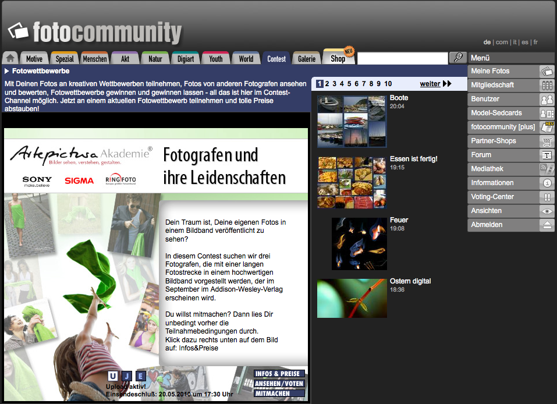The image size is (557, 404).
Task: Go to contest page 10
Action: pyautogui.click(x=388, y=84)
